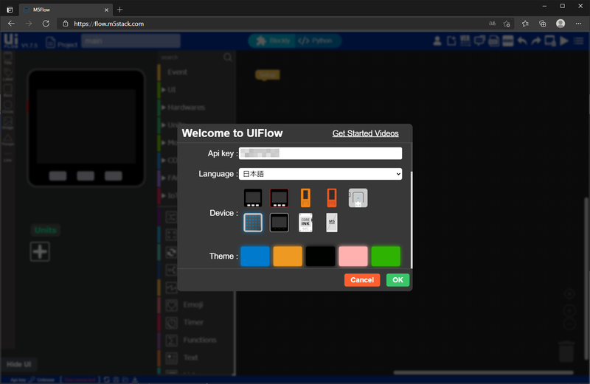Click the refresh icon in the status bar
The height and width of the screenshot is (384, 590).
pos(106,380)
